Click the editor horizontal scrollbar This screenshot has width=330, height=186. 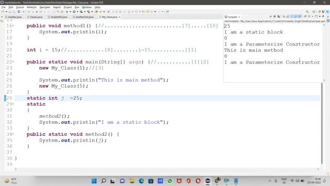(167, 169)
